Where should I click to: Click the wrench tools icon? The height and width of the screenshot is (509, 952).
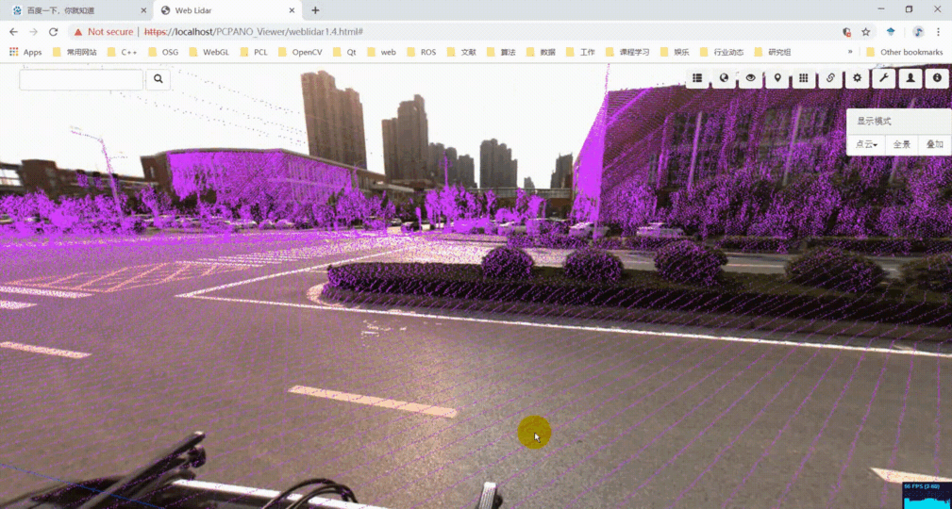[x=884, y=78]
